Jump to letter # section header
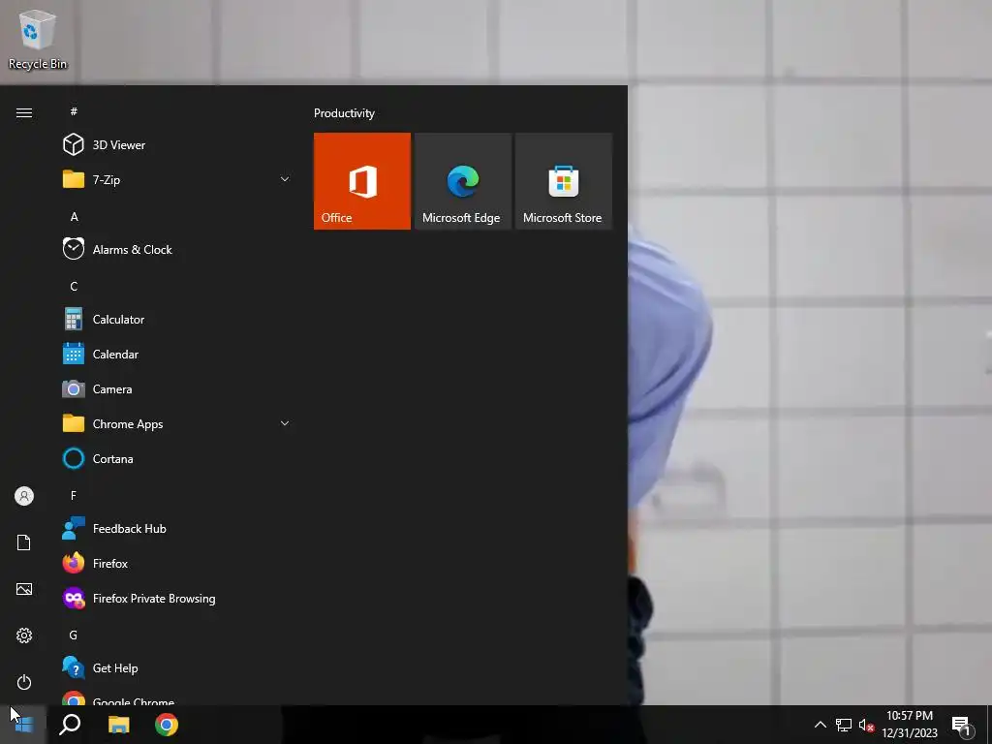This screenshot has width=992, height=744. point(74,111)
